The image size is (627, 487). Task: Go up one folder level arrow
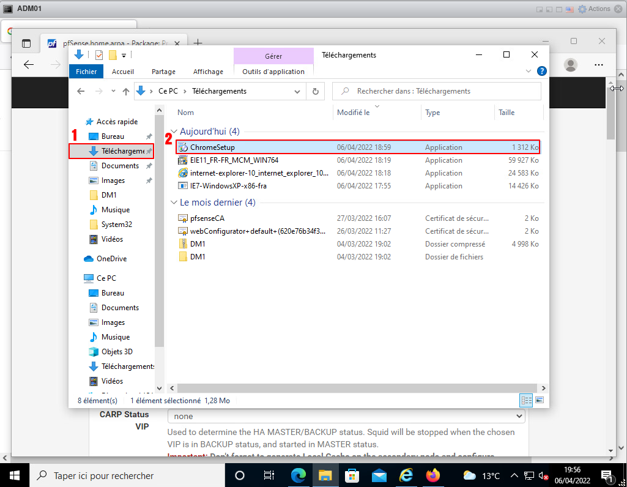click(x=126, y=91)
